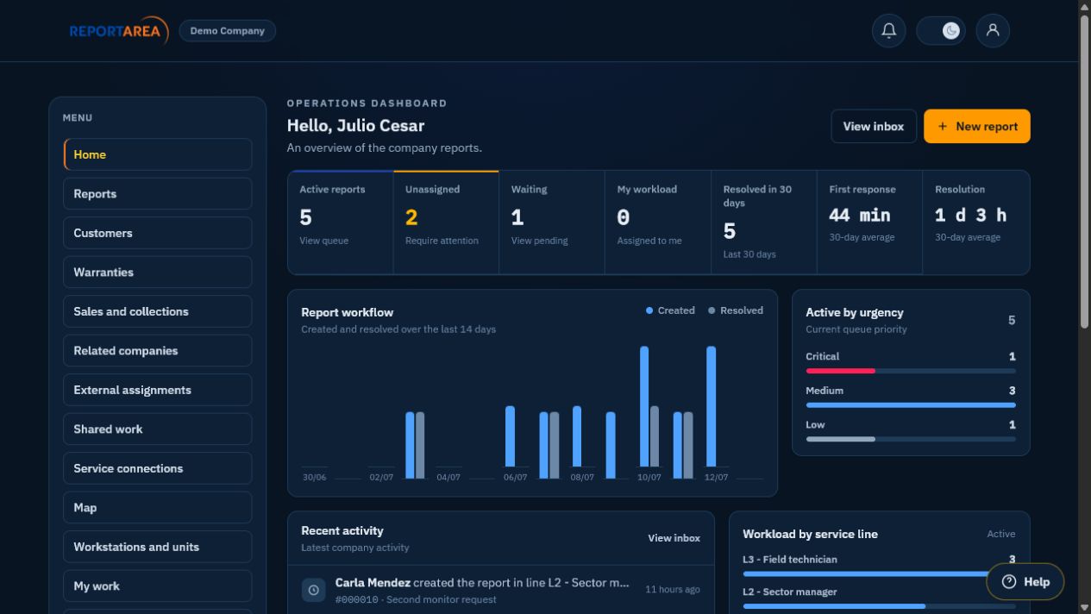
Task: Click the Resolved legend item
Action: tap(736, 310)
